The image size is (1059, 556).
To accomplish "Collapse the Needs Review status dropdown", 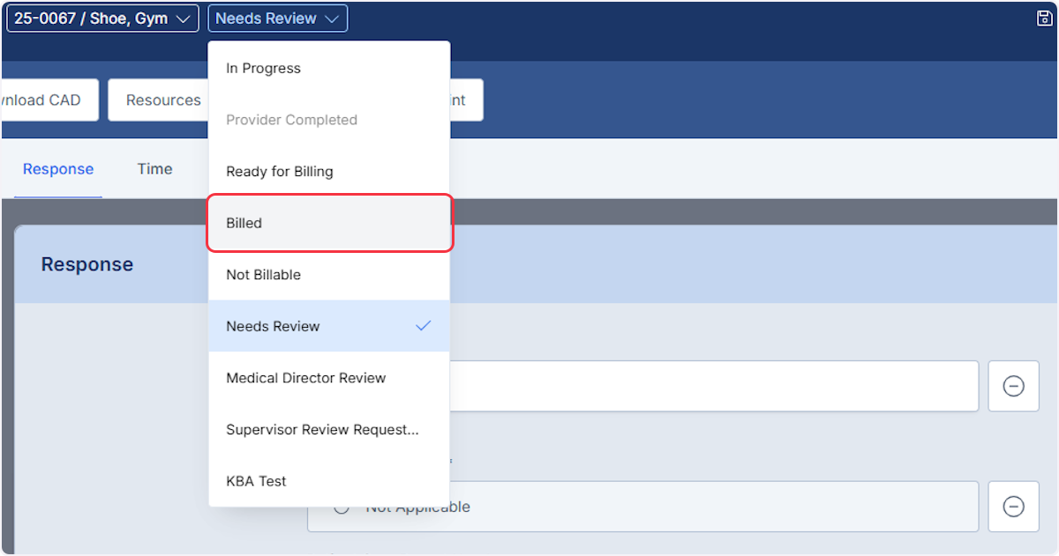I will (x=278, y=19).
